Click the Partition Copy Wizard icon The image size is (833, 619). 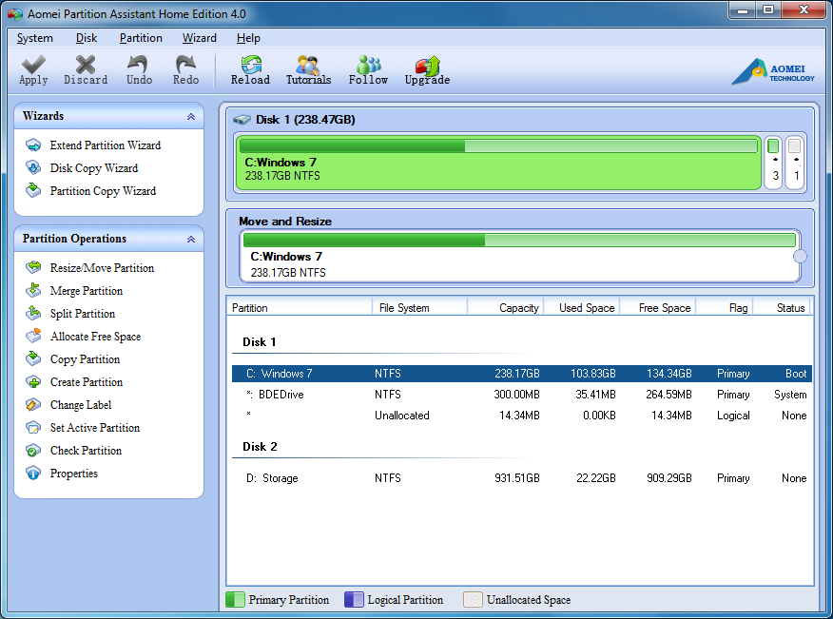[x=33, y=190]
